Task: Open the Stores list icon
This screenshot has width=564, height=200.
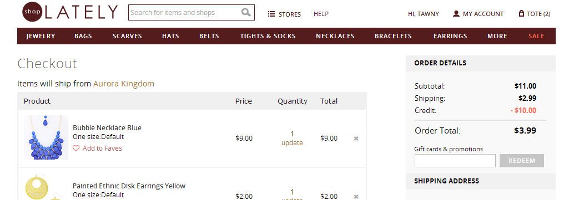Action: point(271,14)
